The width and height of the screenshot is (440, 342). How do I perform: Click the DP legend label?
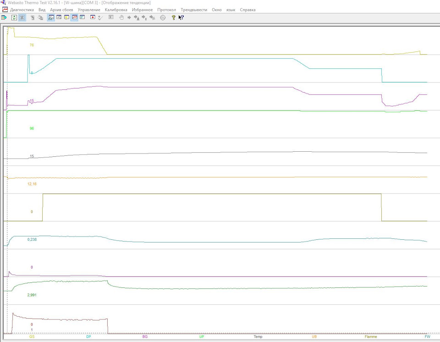tap(88, 336)
